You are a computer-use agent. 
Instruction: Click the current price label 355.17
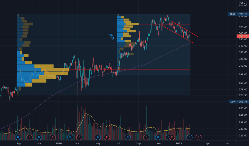point(243,36)
